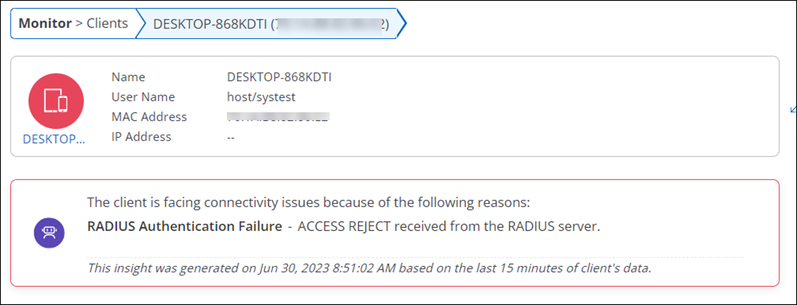The image size is (797, 305).
Task: Click the MAC Address field label
Action: pos(149,117)
